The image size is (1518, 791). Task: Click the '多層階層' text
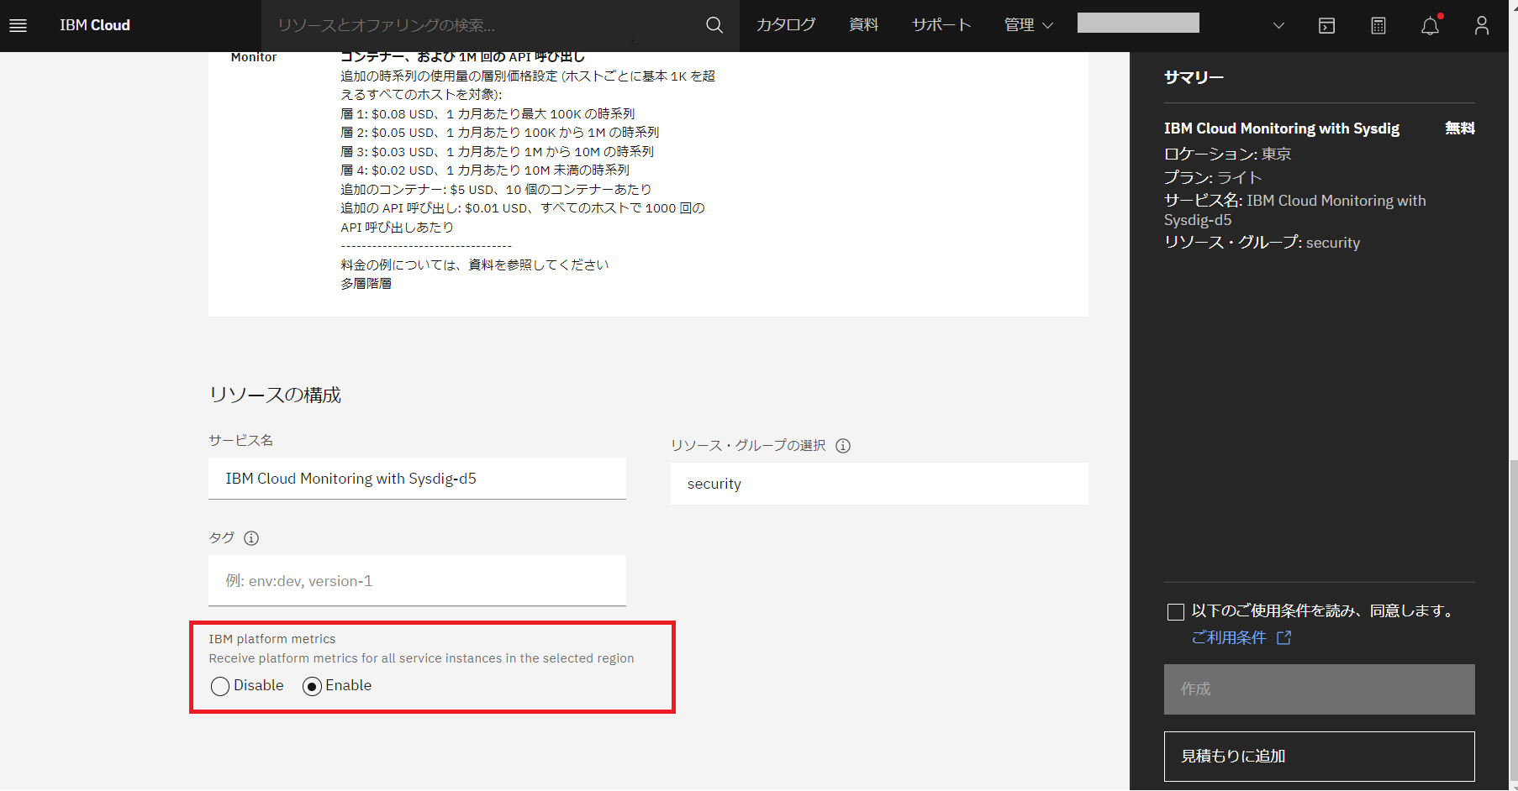pos(366,284)
